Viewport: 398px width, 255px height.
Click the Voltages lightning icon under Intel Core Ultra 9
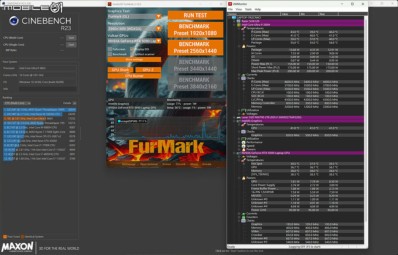[244, 114]
